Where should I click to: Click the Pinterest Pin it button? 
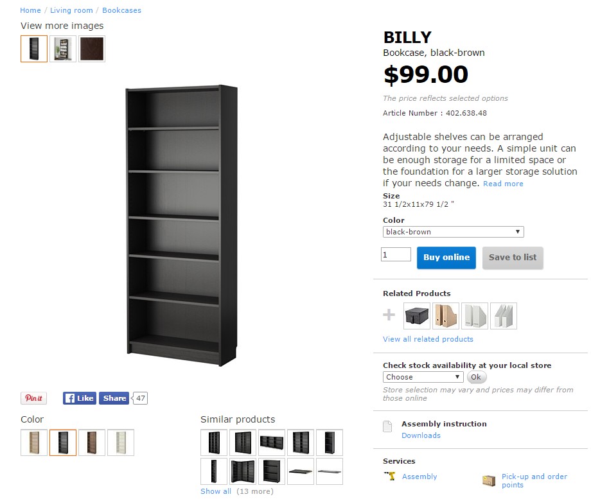pos(33,398)
